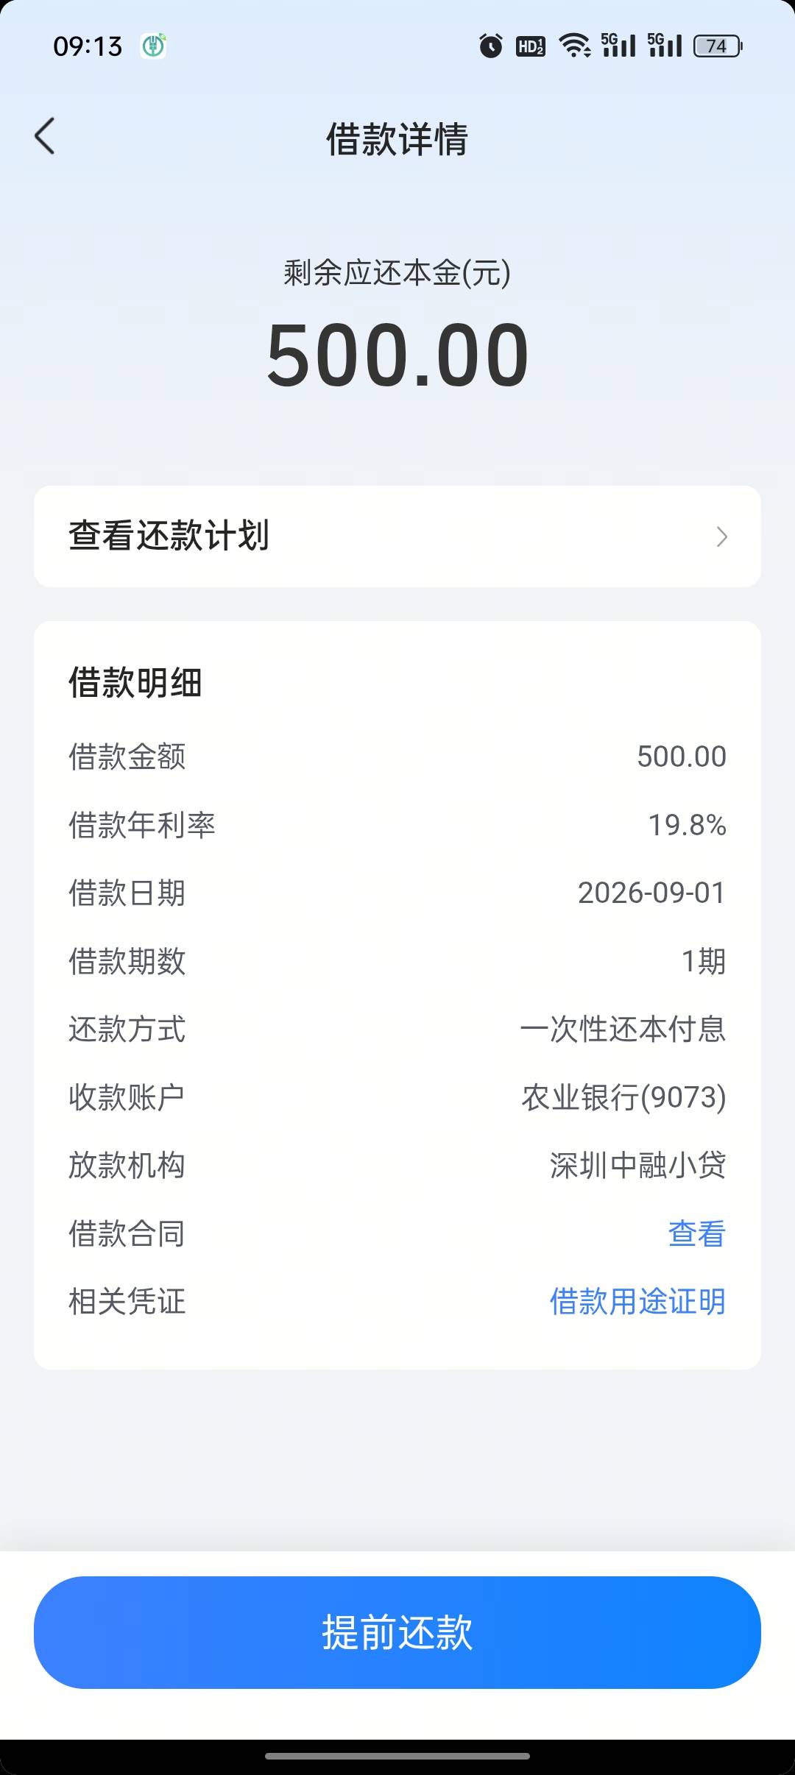795x1775 pixels.
Task: Tap the Wi-Fi status icon
Action: (x=575, y=46)
